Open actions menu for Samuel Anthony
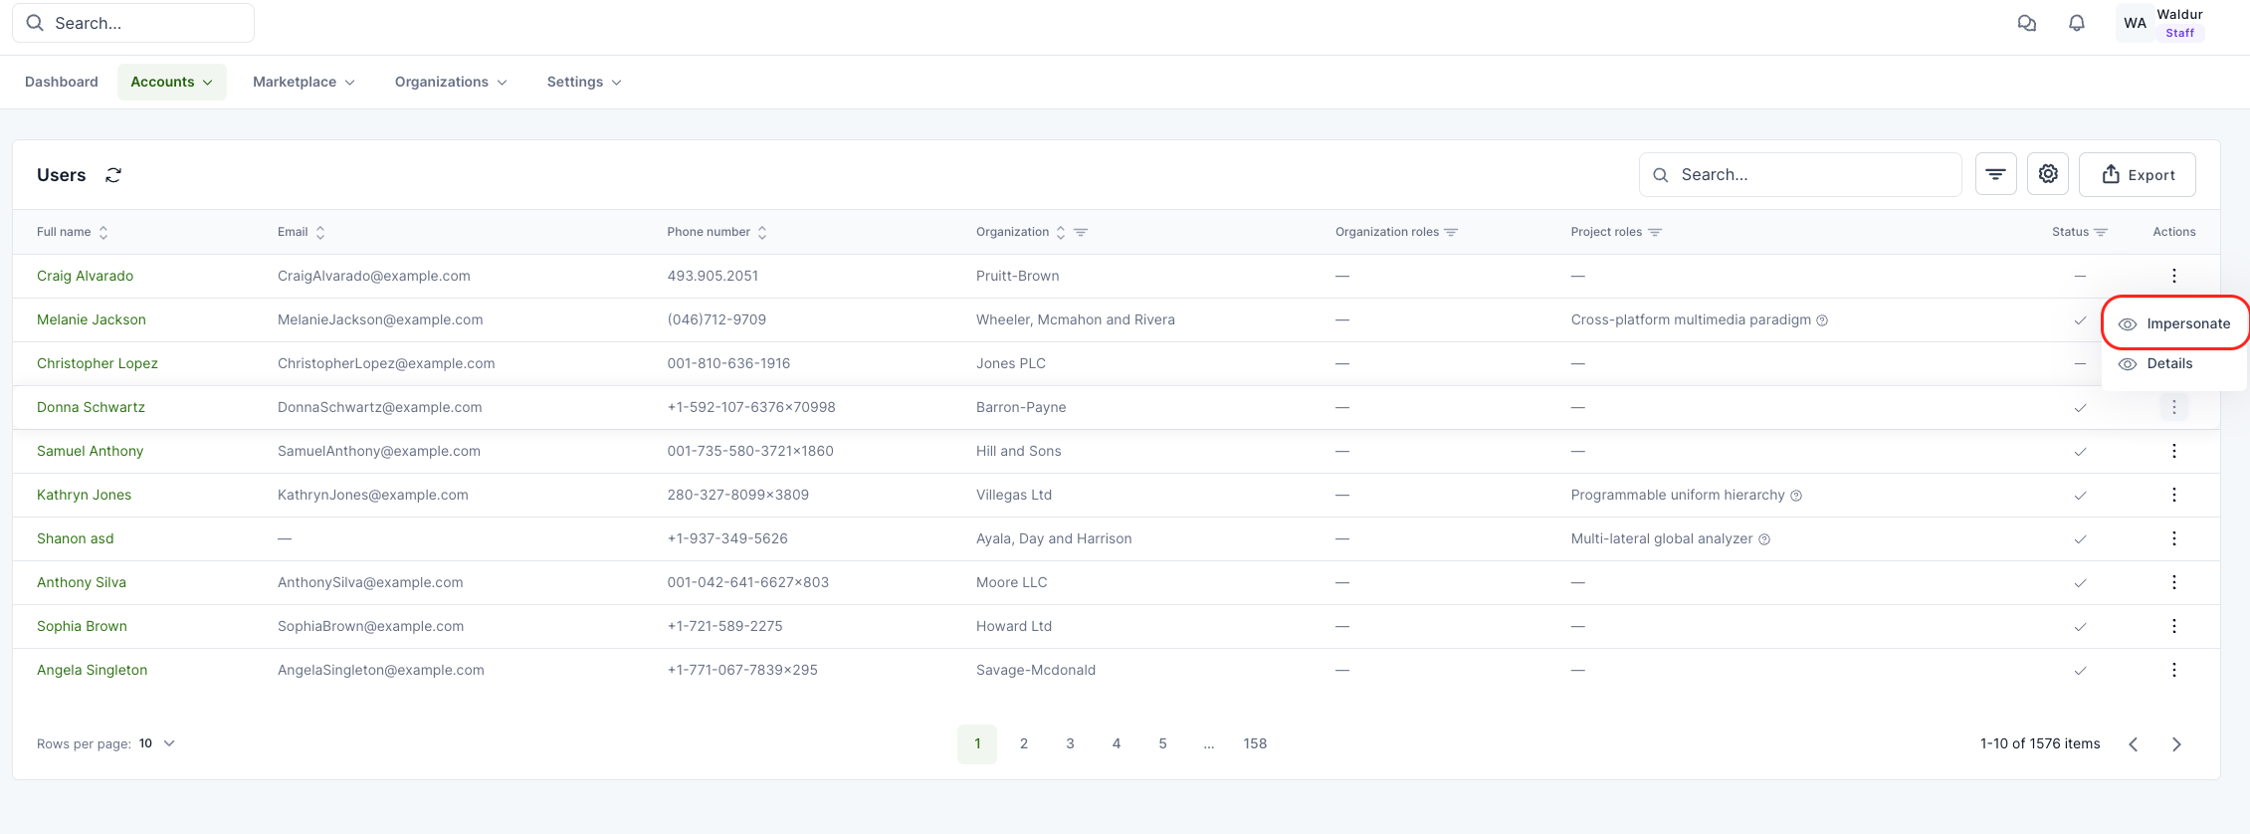2250x834 pixels. pos(2173,451)
